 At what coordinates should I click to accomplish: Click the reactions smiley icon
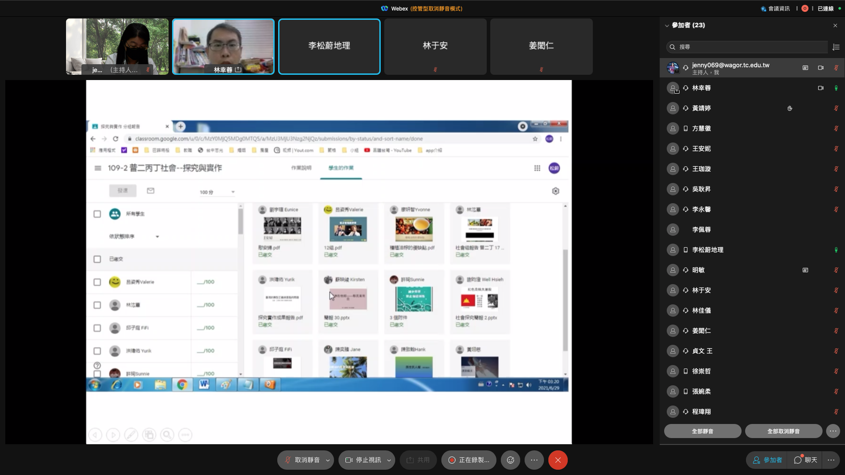coord(511,460)
